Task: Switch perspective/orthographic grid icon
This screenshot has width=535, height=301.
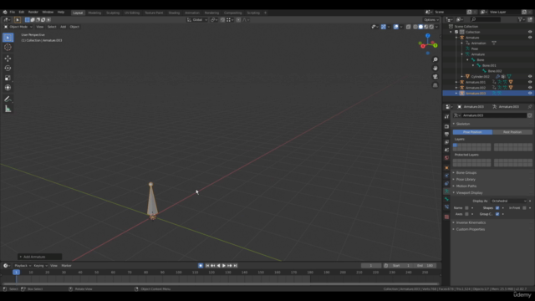Action: pos(435,85)
